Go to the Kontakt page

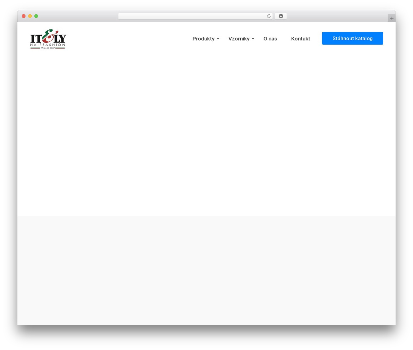click(x=300, y=39)
